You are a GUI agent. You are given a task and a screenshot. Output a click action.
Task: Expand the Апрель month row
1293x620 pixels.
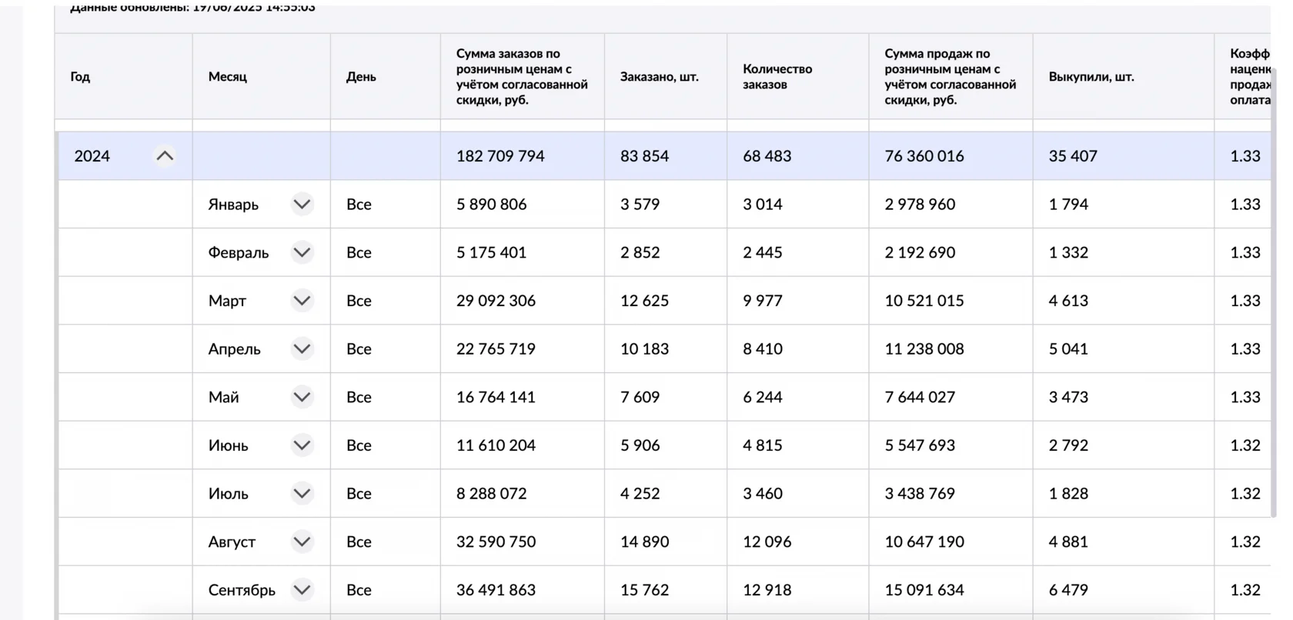[x=302, y=349]
